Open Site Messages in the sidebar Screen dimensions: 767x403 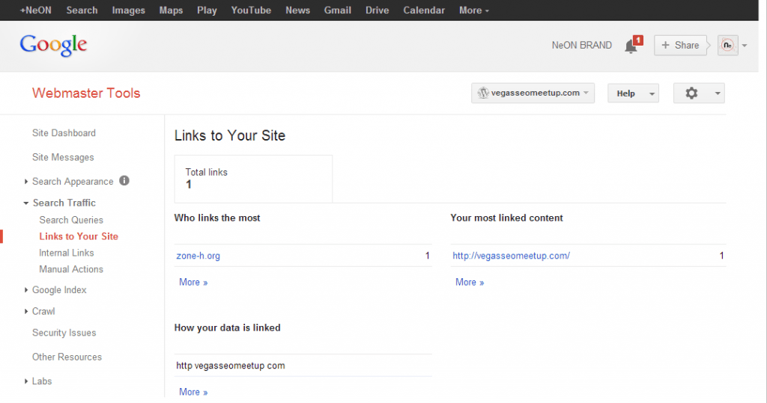click(63, 157)
